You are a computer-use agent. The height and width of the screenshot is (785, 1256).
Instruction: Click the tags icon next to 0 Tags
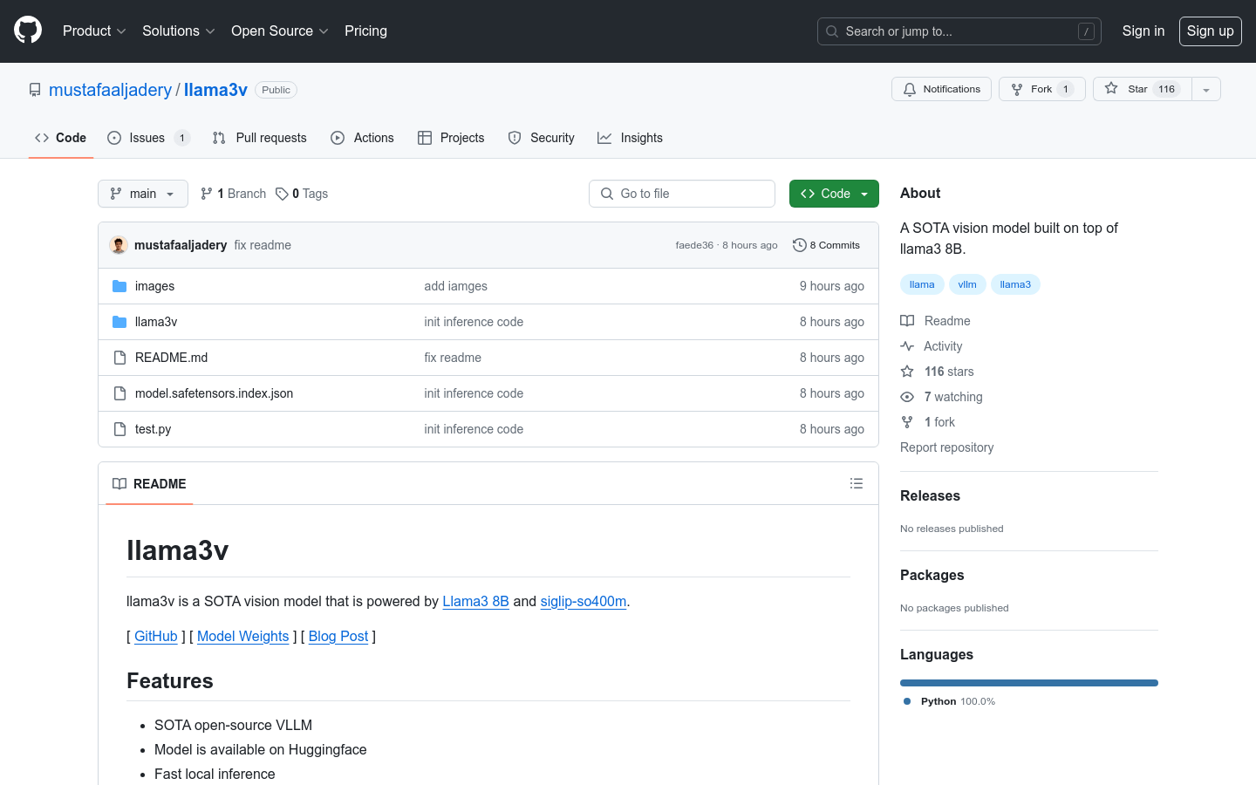pyautogui.click(x=282, y=194)
